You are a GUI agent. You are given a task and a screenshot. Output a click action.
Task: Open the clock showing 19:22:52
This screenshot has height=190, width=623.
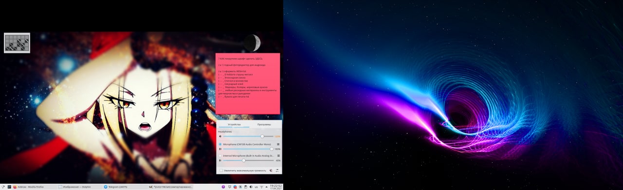click(276, 187)
